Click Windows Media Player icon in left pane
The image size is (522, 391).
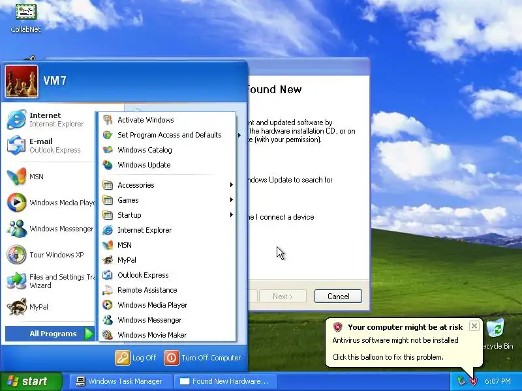point(16,202)
